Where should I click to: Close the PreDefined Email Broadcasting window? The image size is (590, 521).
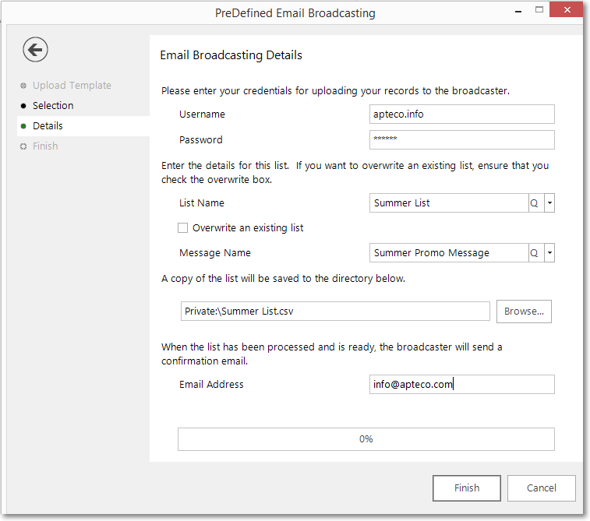tap(567, 10)
